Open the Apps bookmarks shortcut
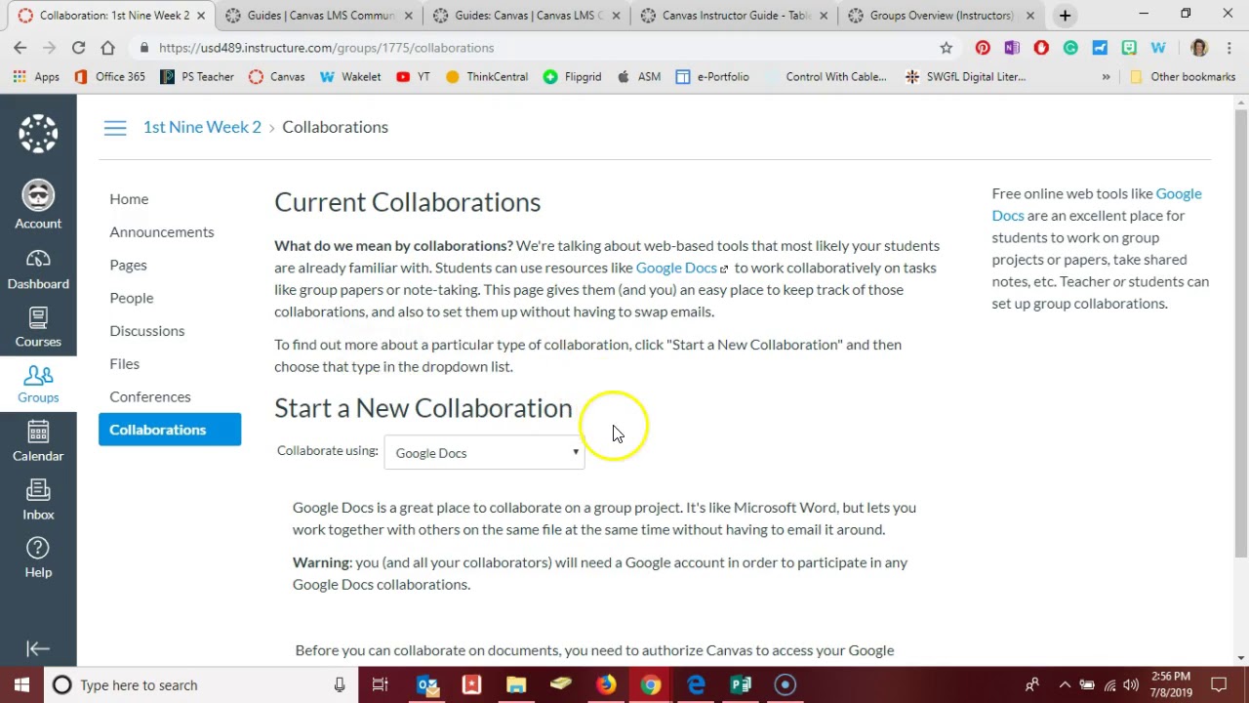Screen dimensions: 1249x703 point(36,76)
